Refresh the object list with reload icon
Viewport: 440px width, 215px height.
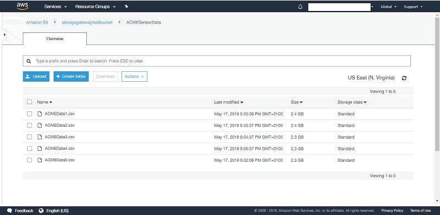coord(404,78)
